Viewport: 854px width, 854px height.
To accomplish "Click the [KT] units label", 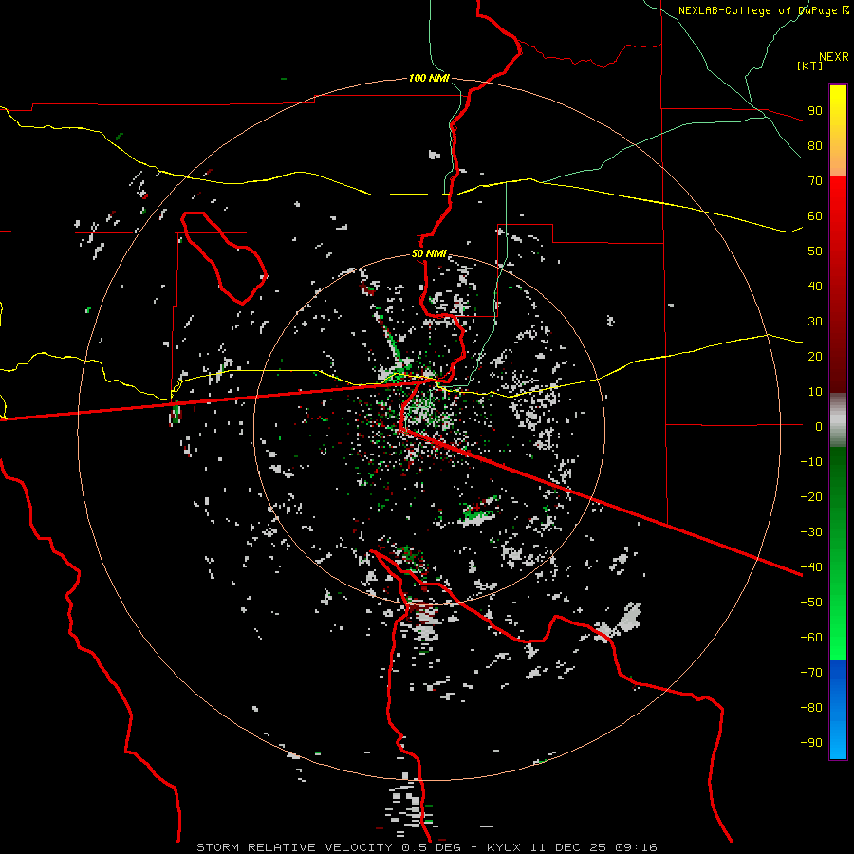I will pos(810,65).
